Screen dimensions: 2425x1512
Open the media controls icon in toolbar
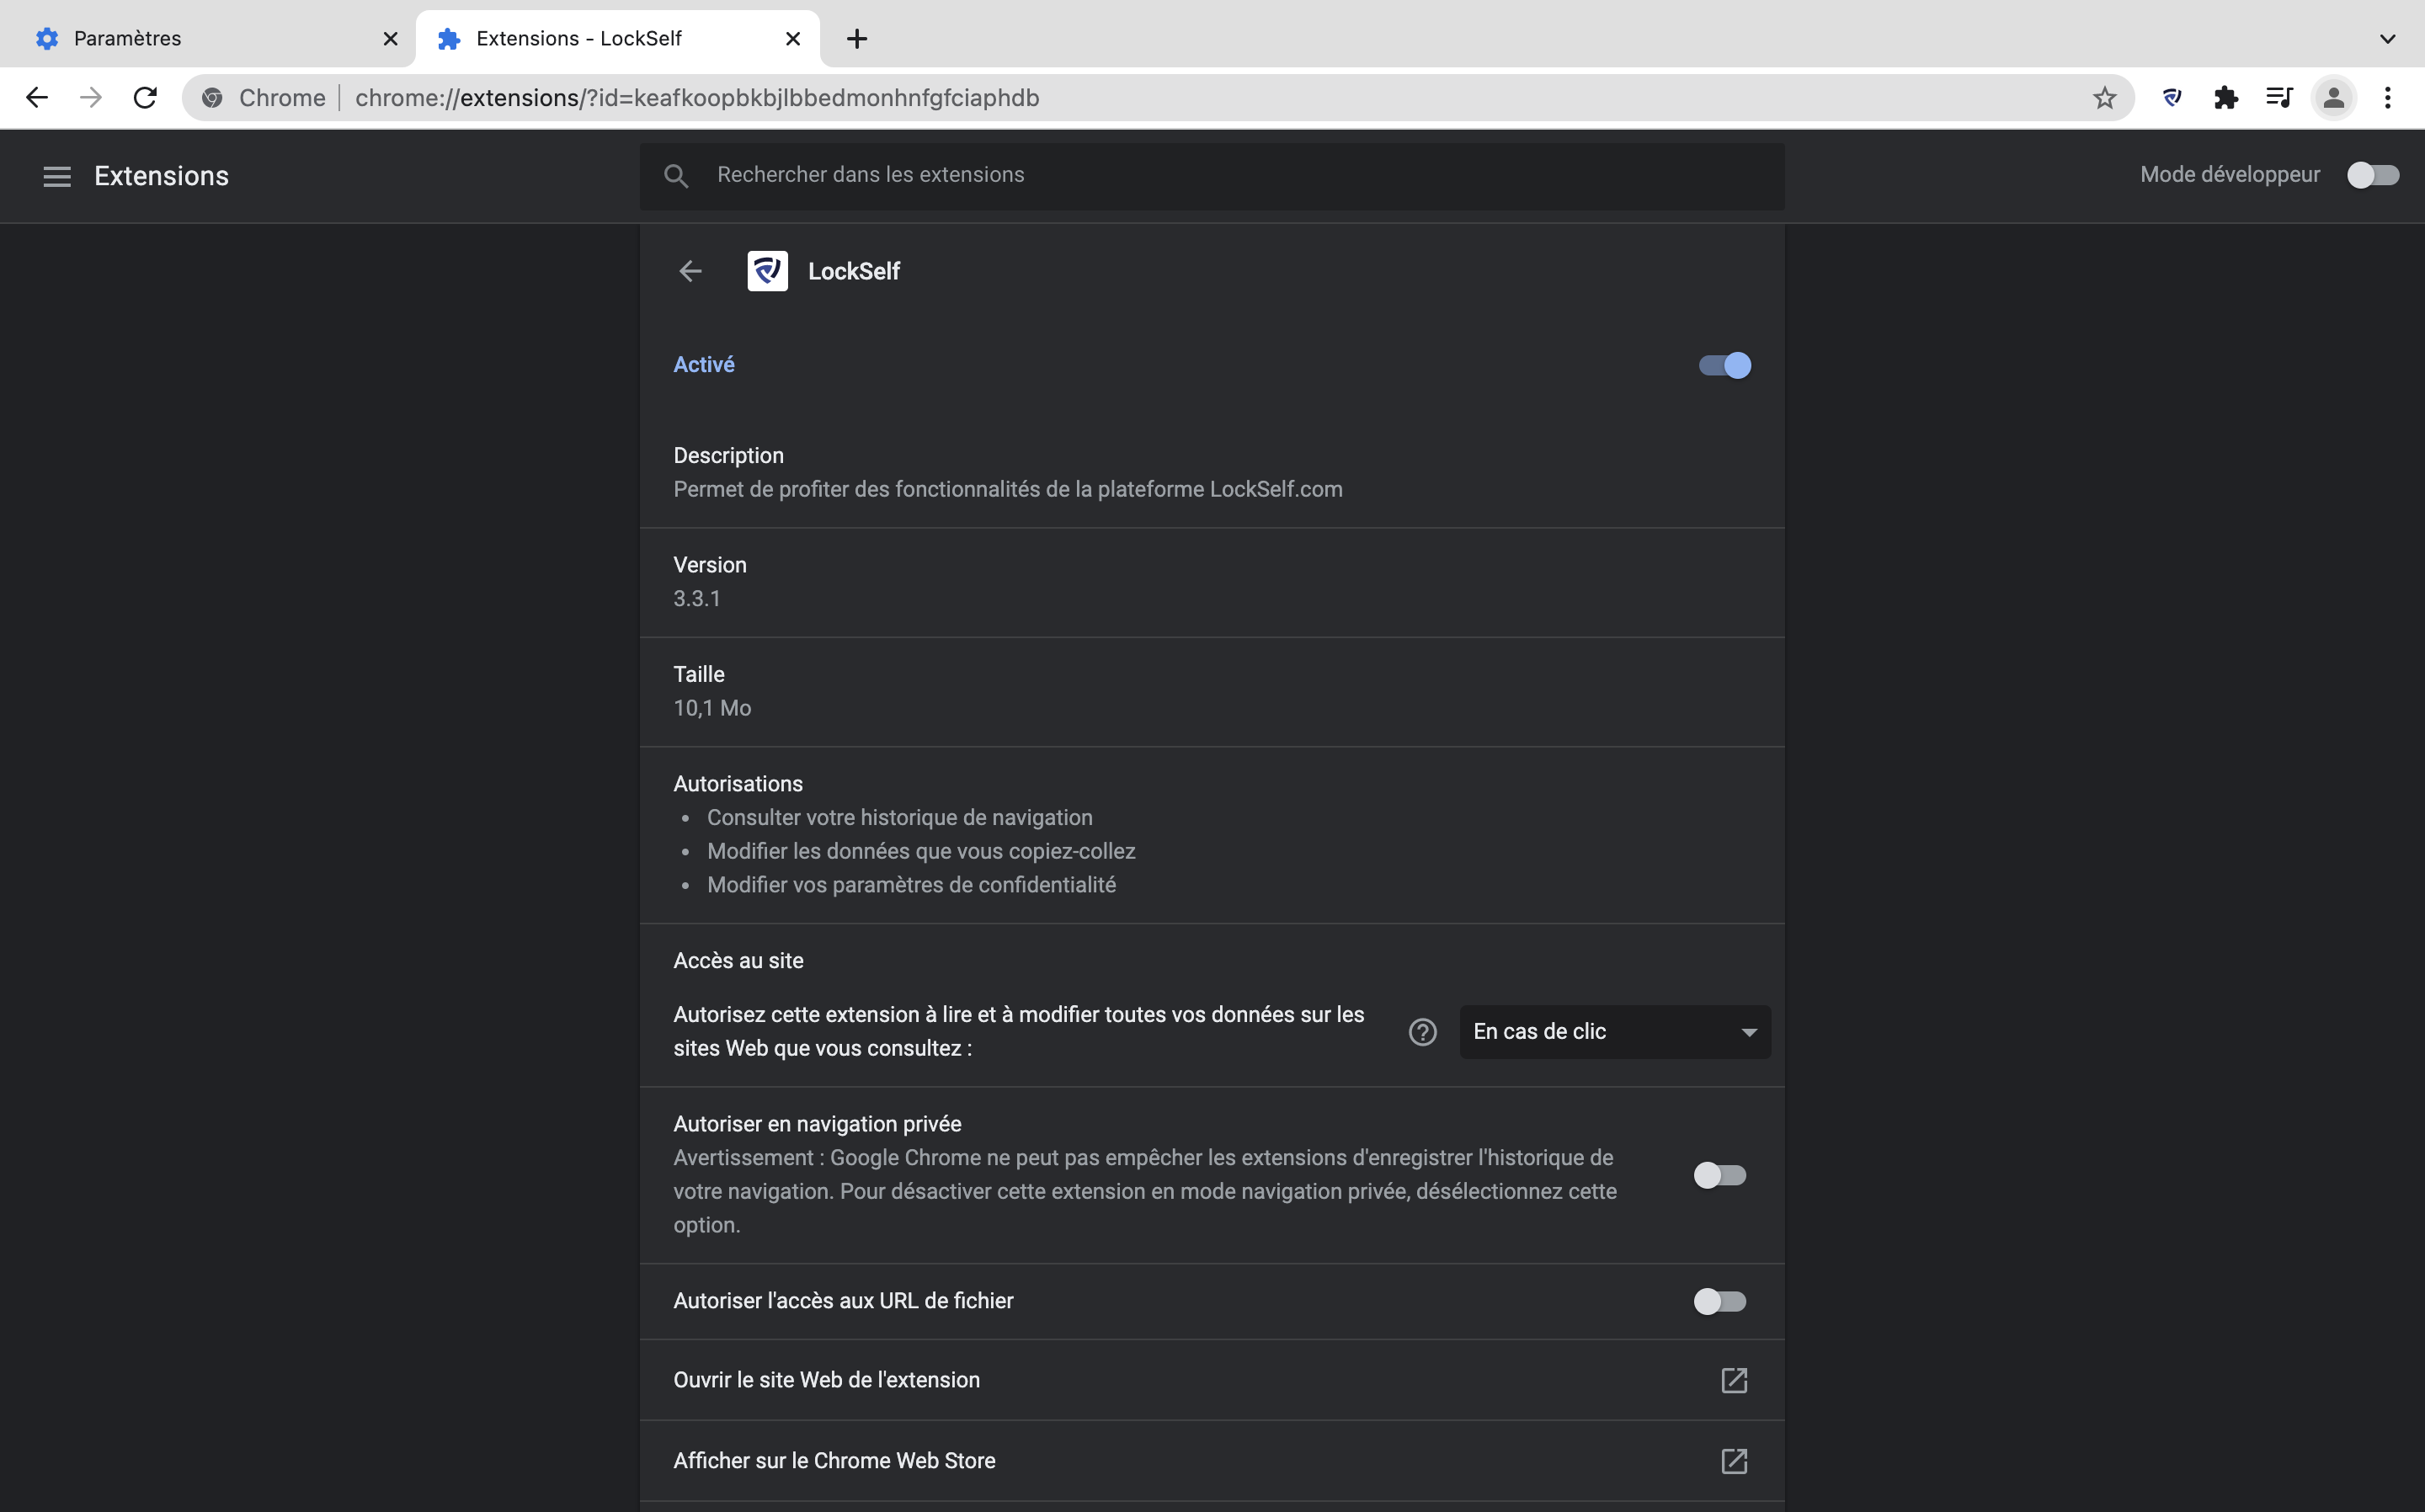(2279, 97)
